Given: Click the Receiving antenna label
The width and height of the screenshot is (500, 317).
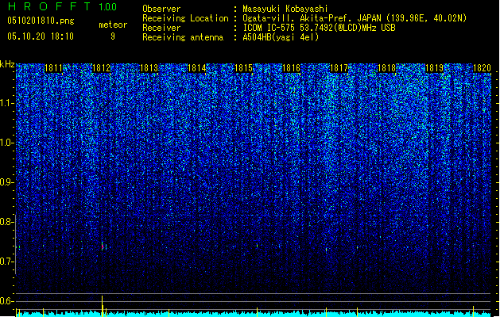Looking at the screenshot, I should click(x=183, y=37).
